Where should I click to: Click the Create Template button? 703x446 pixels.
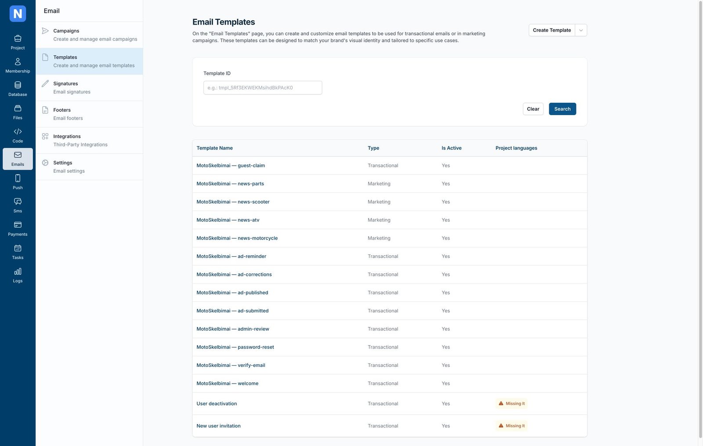tap(552, 30)
